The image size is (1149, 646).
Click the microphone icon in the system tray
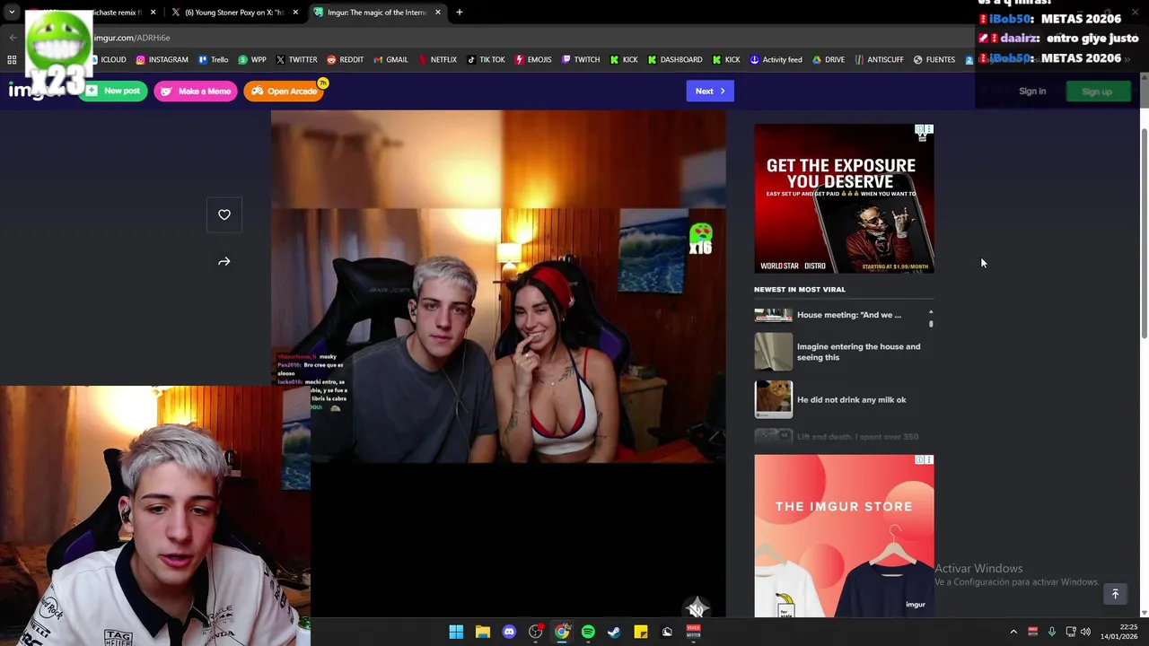1051,632
